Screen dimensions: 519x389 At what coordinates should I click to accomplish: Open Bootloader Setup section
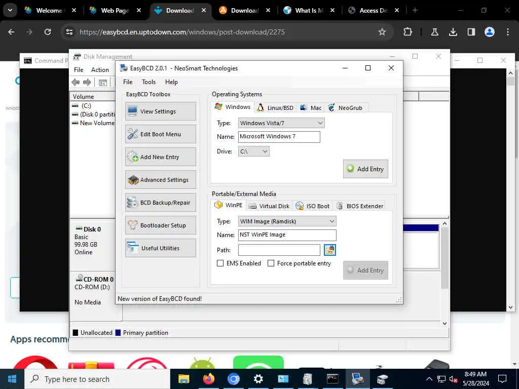pos(161,225)
